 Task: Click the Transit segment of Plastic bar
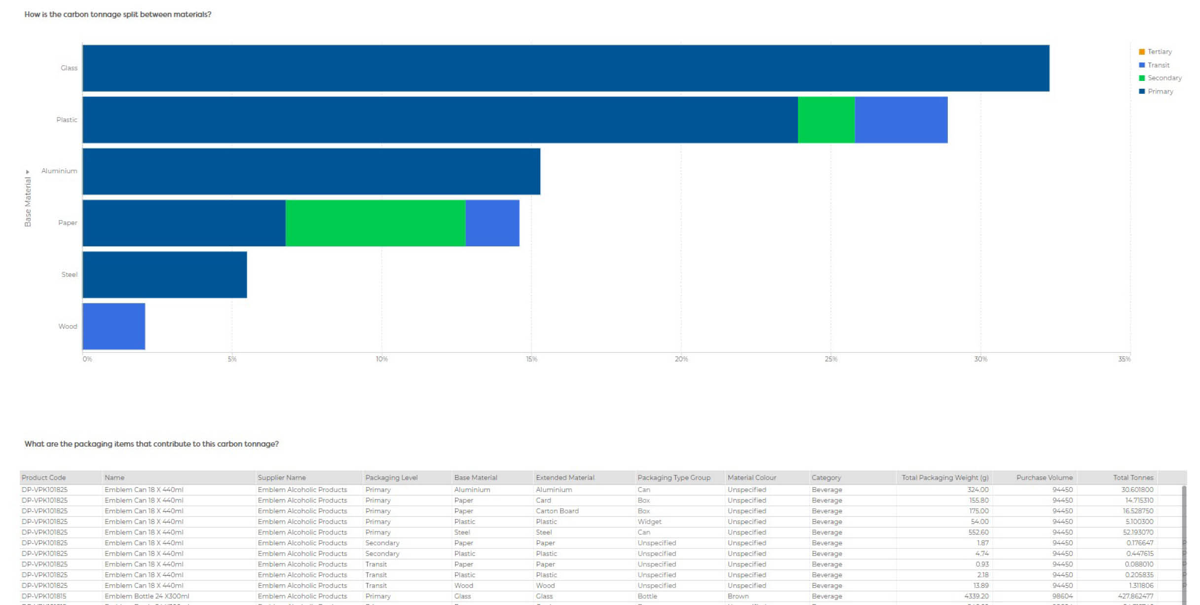point(901,120)
